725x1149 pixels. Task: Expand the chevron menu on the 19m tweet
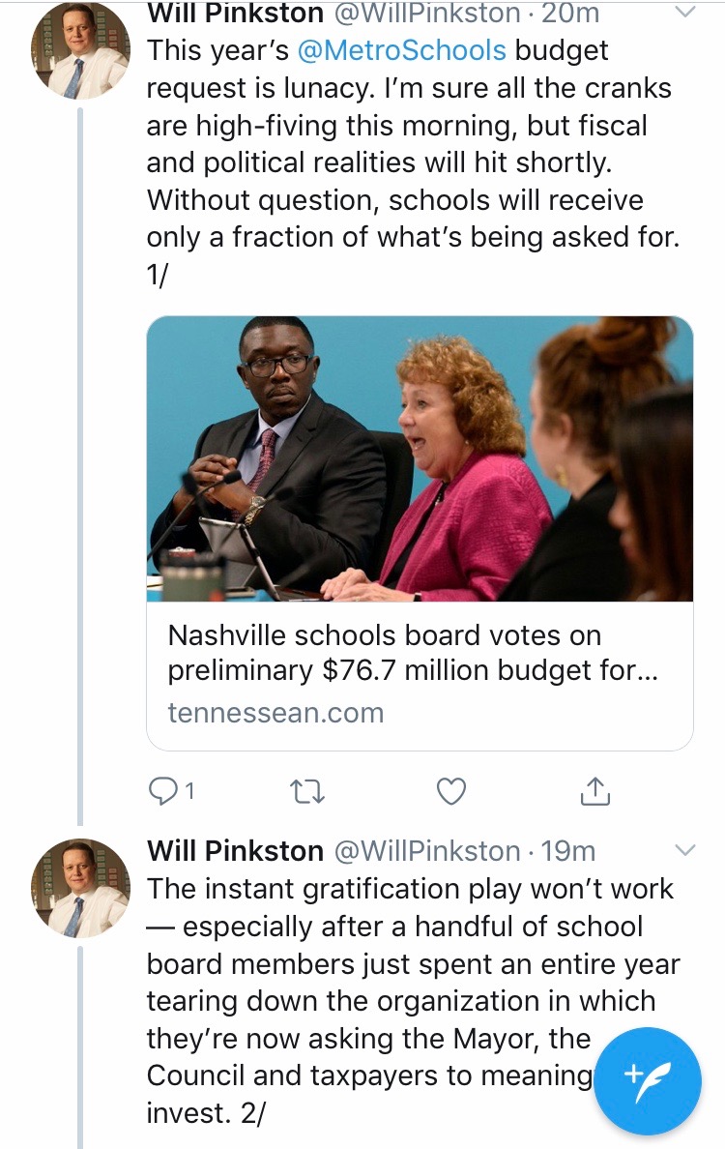click(684, 851)
